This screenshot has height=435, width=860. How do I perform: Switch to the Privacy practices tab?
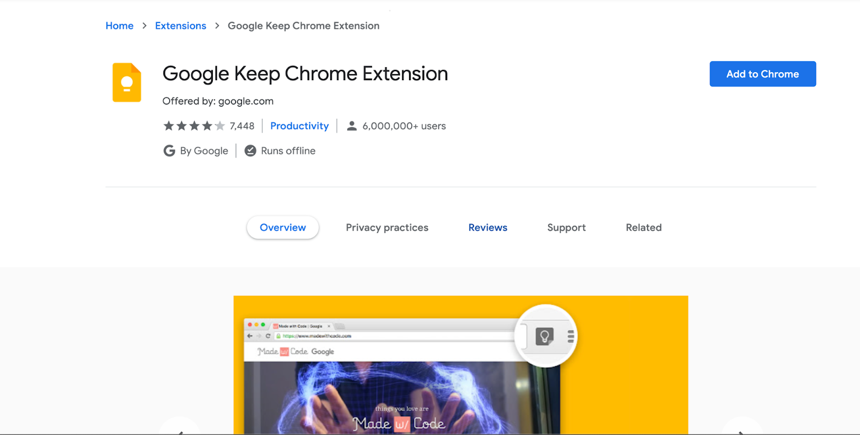point(387,227)
